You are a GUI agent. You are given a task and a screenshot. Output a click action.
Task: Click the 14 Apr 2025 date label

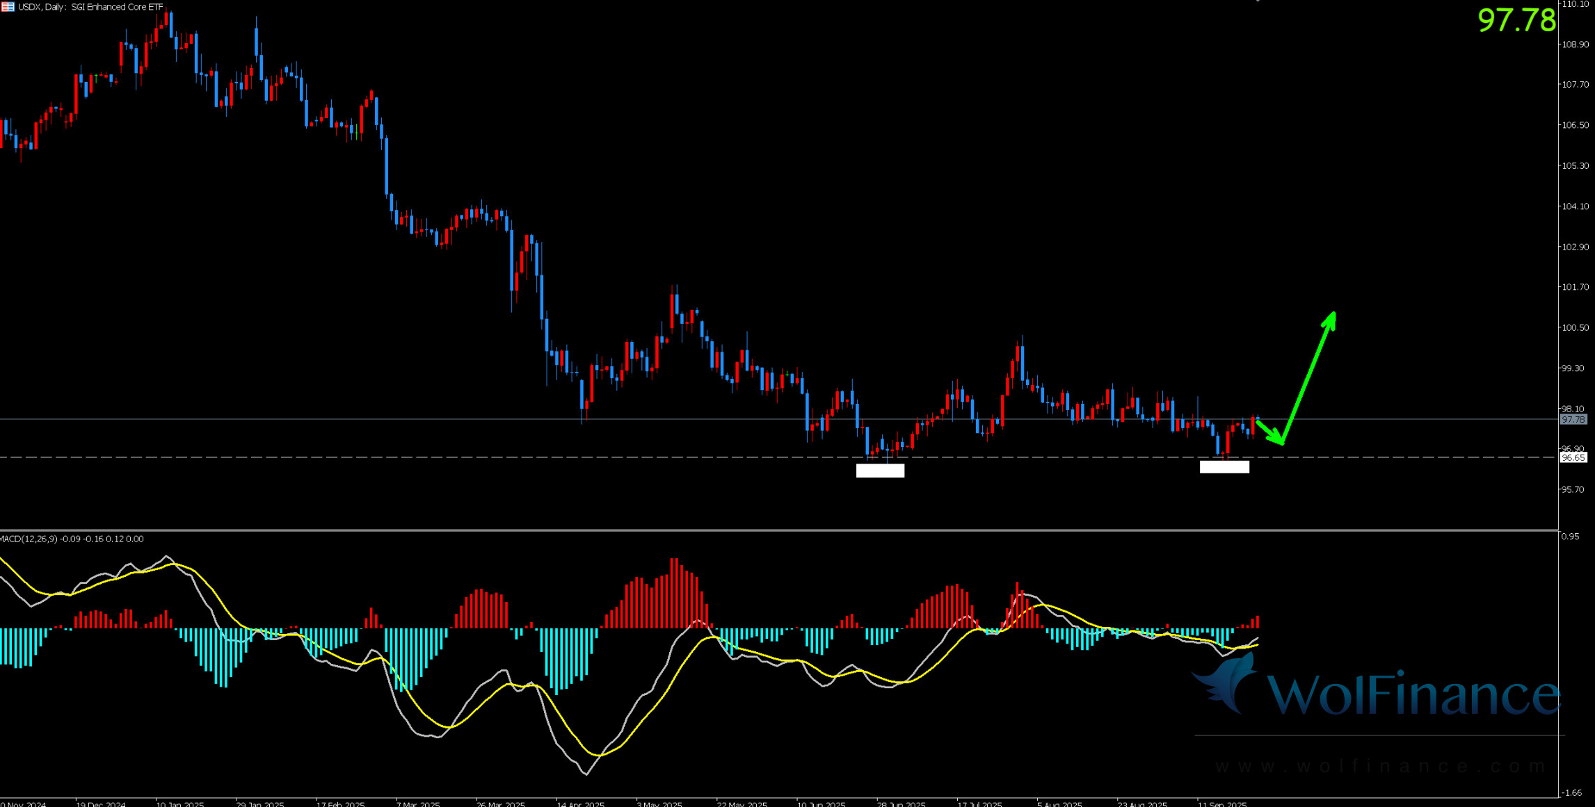click(x=580, y=804)
